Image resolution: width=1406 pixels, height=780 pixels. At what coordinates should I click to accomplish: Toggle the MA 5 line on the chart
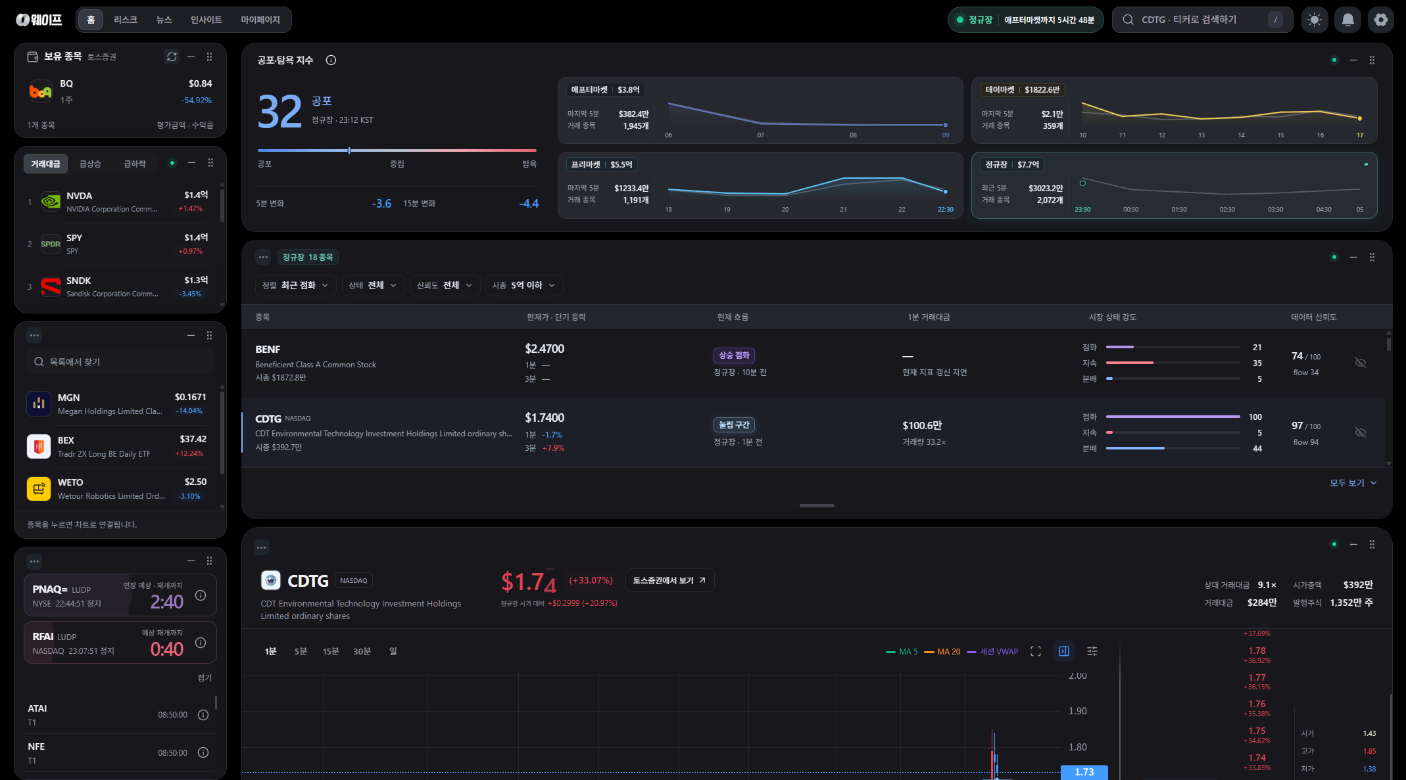(902, 652)
